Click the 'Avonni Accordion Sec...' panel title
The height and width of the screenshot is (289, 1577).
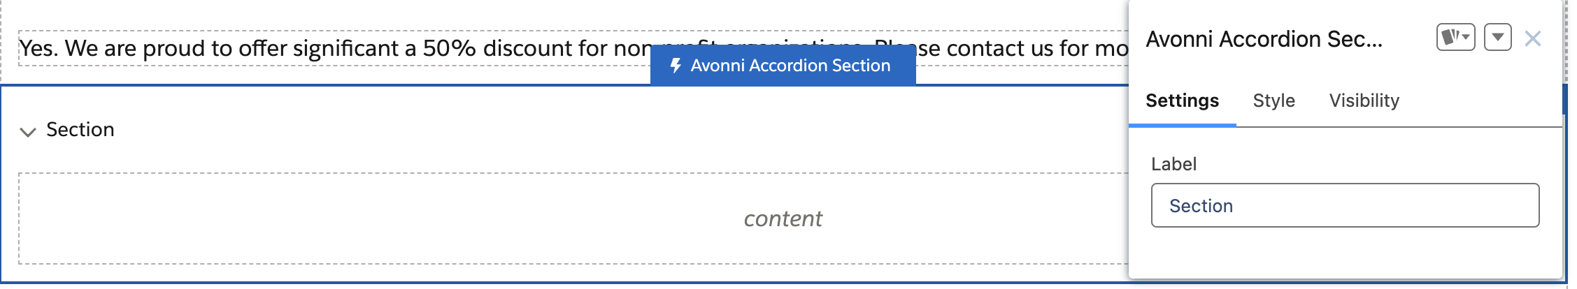[1264, 39]
